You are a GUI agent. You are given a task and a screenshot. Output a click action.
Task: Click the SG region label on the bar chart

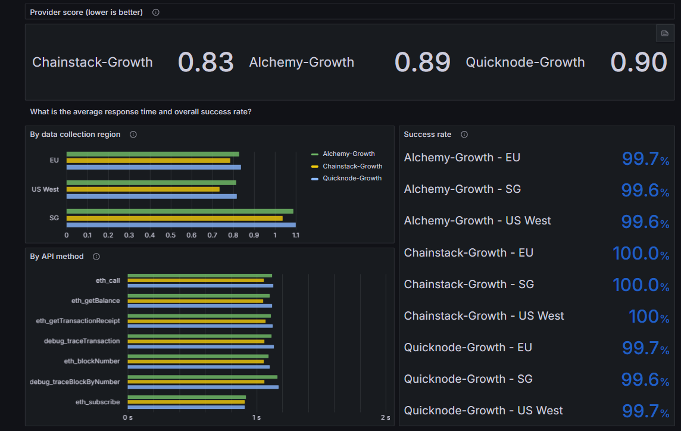(x=54, y=218)
